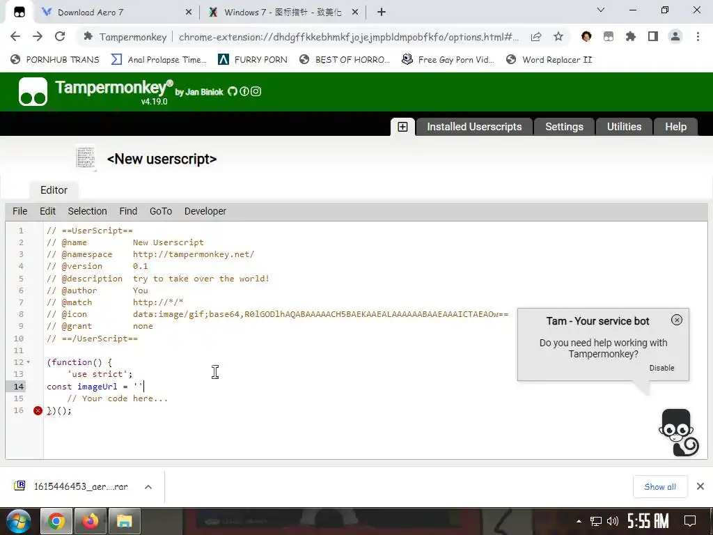Image resolution: width=713 pixels, height=535 pixels.
Task: Click the address bar URL
Action: coord(349,37)
